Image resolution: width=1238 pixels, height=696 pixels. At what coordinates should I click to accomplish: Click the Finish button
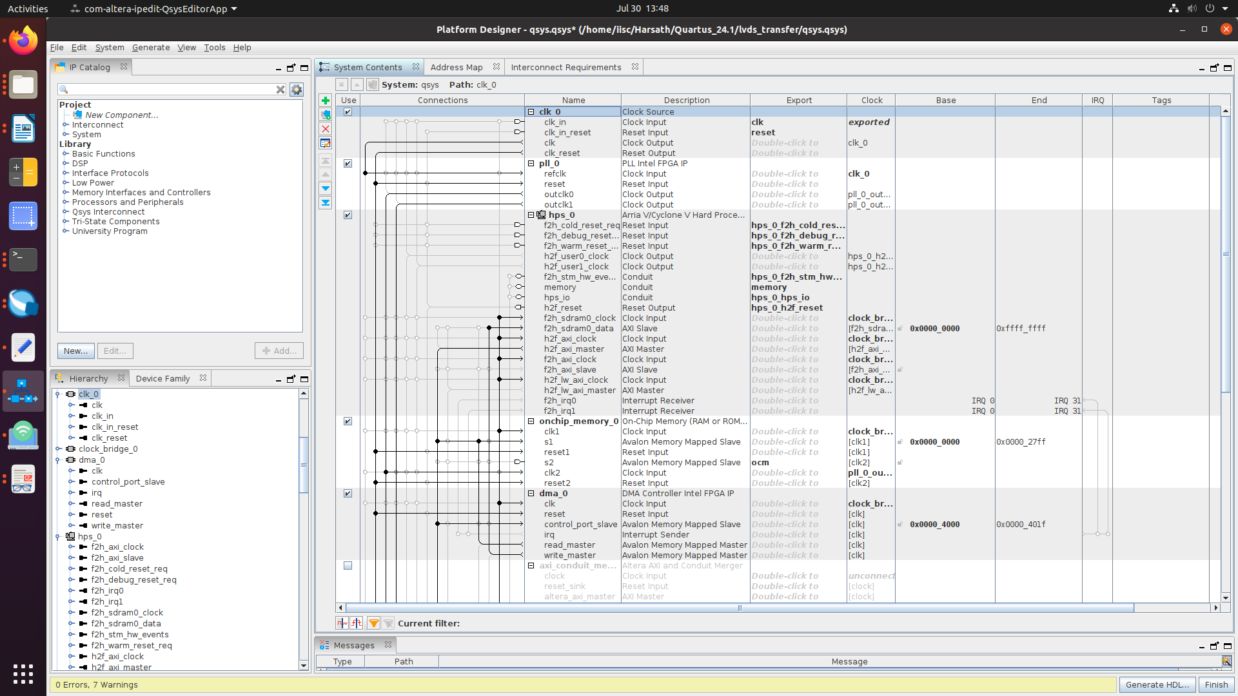point(1216,684)
